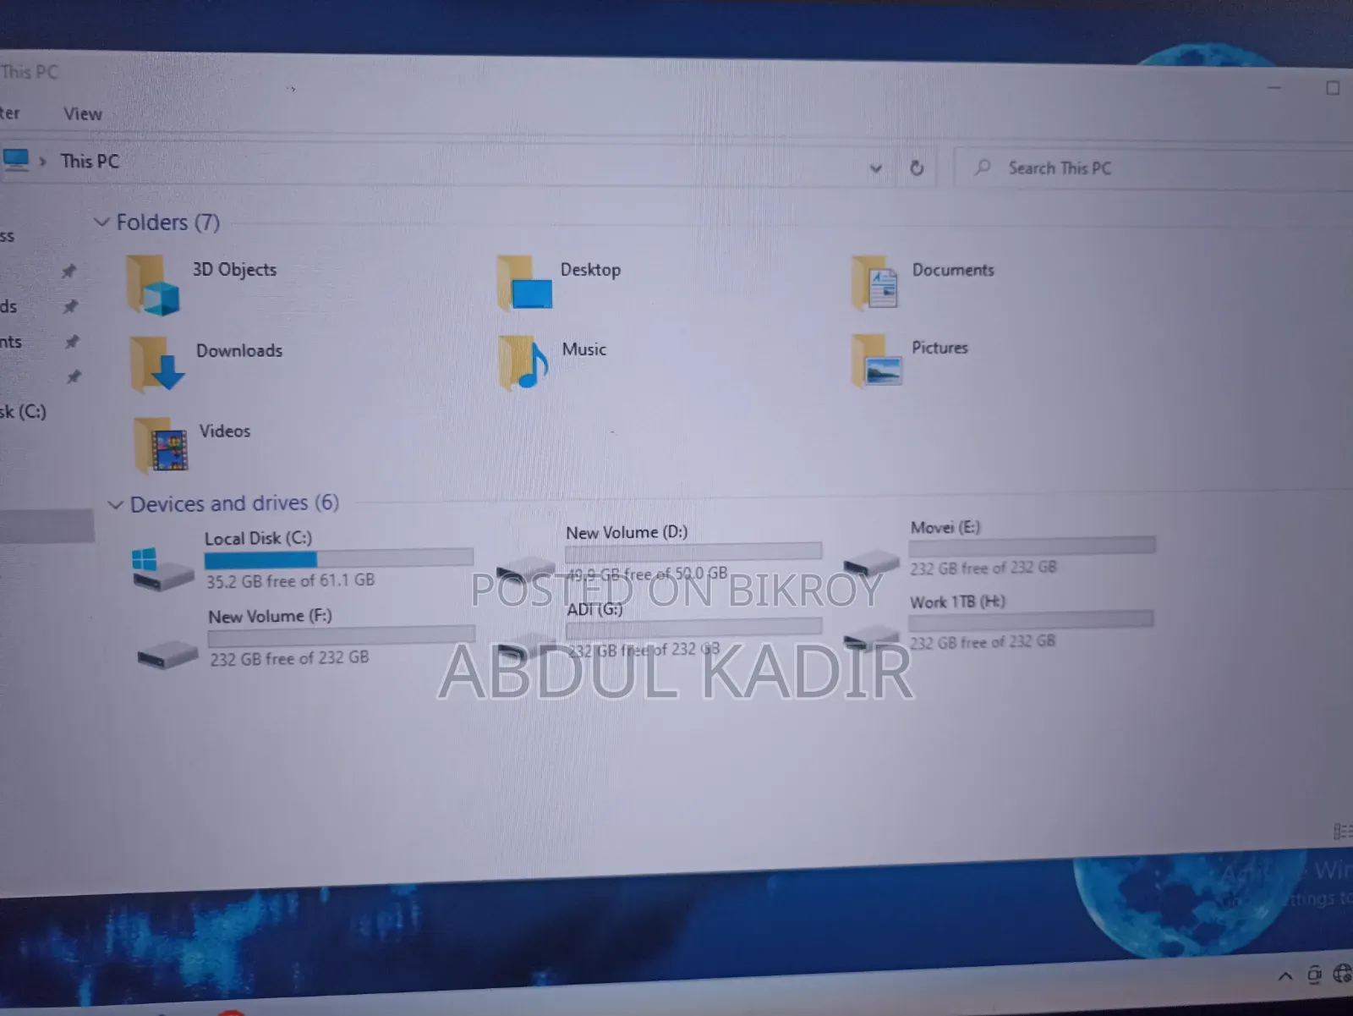The width and height of the screenshot is (1353, 1016).
Task: Select the "New Volume (D:)" label
Action: click(627, 532)
